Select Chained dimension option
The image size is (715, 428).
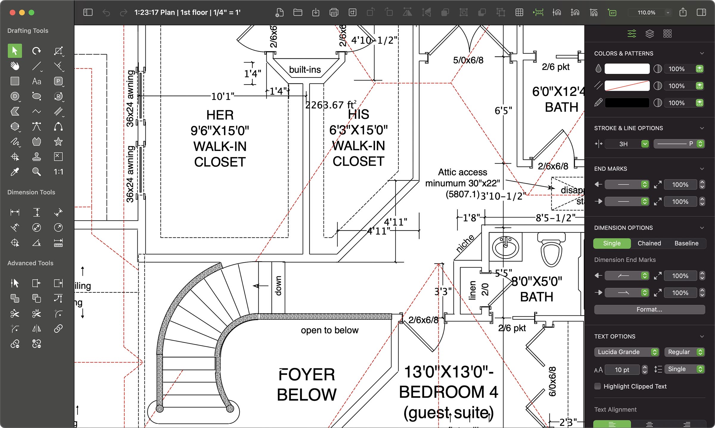649,243
